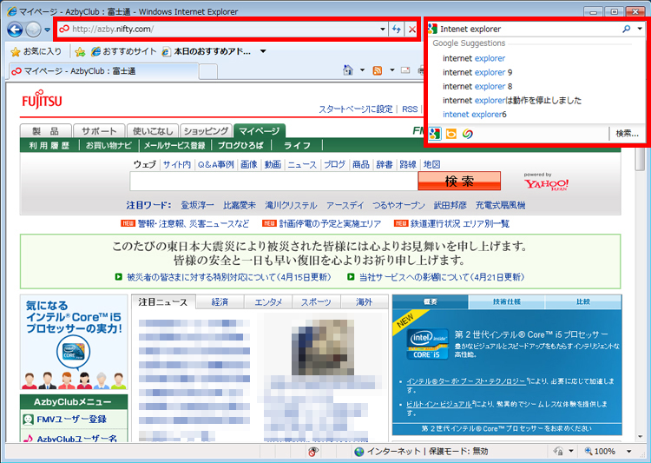Click 鉄道運行状況 エリア別一覧 link
The height and width of the screenshot is (463, 651).
point(459,223)
